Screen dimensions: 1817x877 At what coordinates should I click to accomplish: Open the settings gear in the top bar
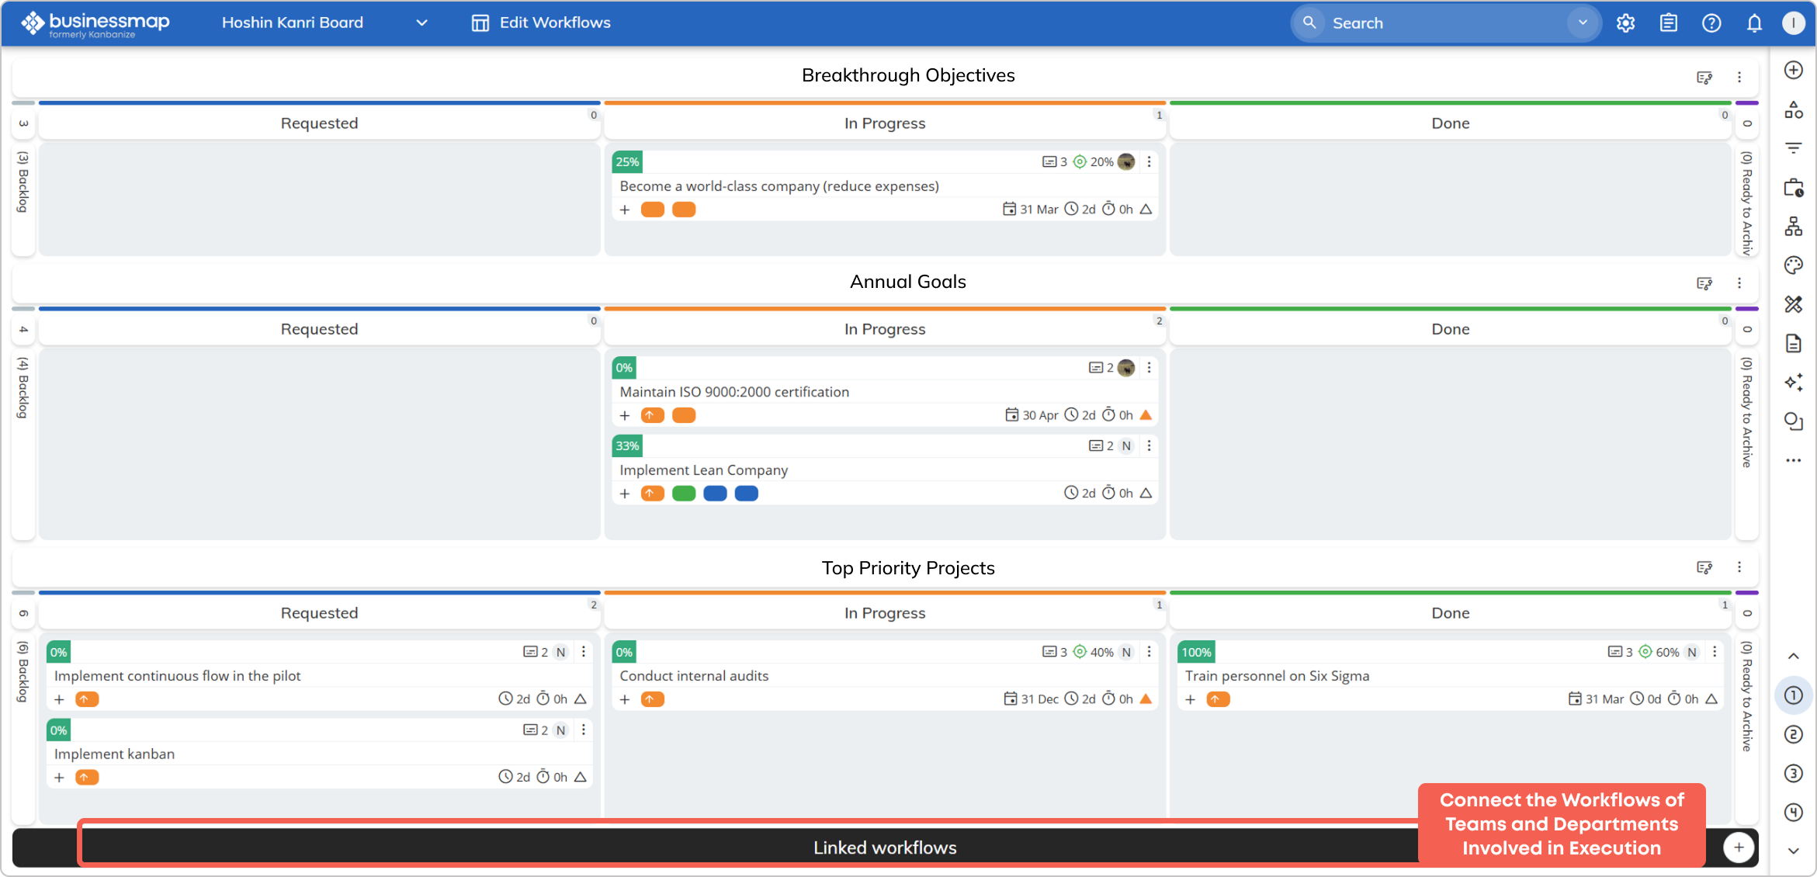click(x=1625, y=23)
